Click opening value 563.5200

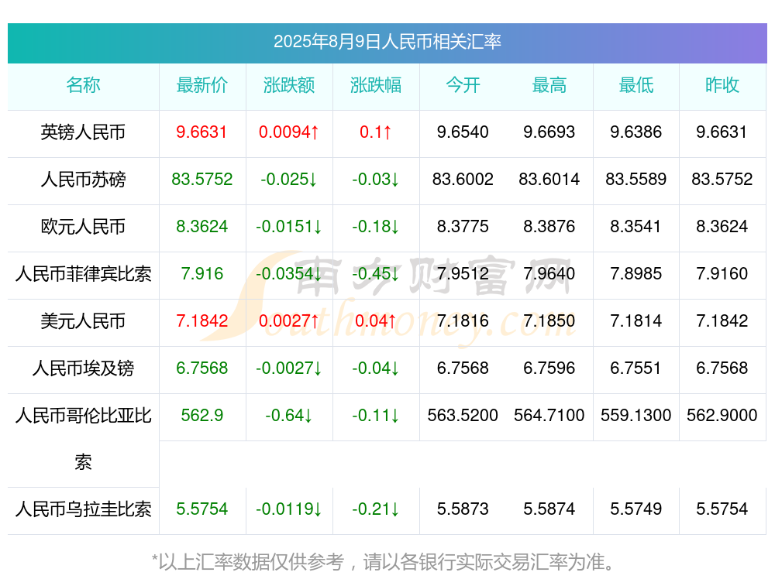tap(463, 415)
